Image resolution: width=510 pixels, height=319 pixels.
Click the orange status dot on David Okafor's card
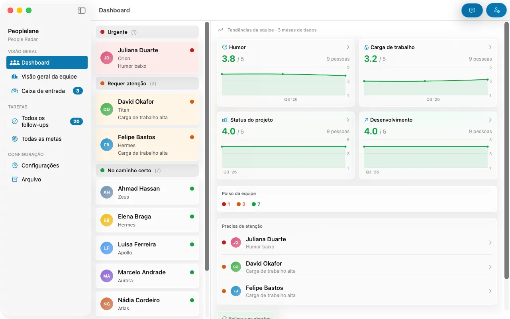coord(192,102)
